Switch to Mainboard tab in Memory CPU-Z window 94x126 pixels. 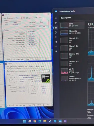[x=11, y=18]
